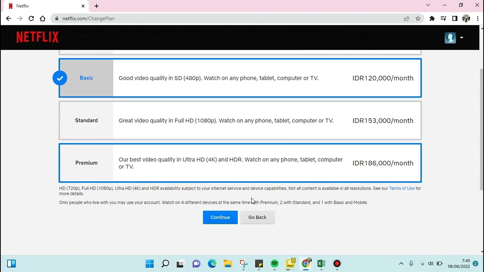484x272 pixels.
Task: Open taskbar Search
Action: click(x=165, y=264)
